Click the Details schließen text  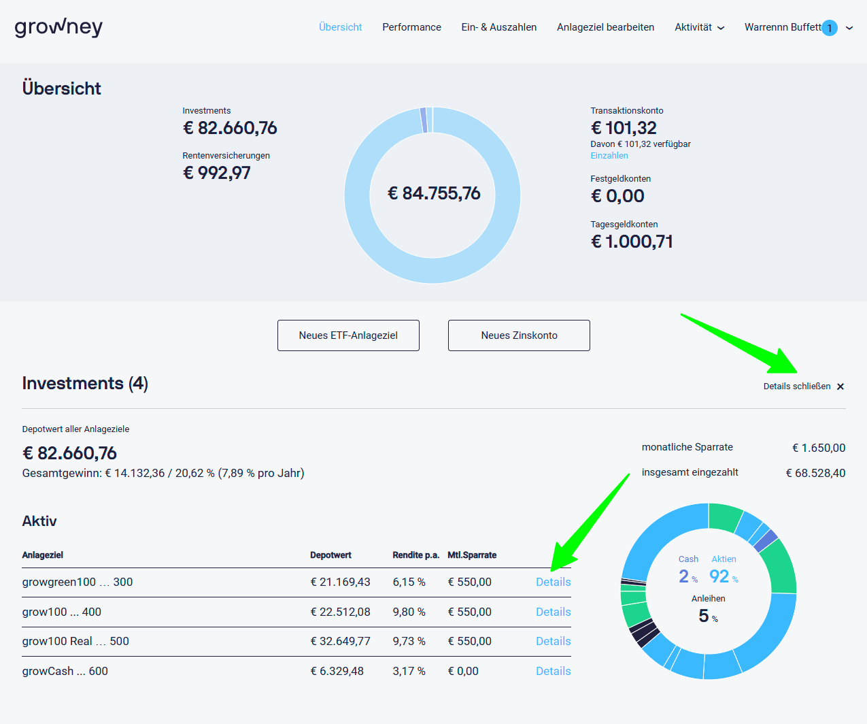pyautogui.click(x=796, y=386)
